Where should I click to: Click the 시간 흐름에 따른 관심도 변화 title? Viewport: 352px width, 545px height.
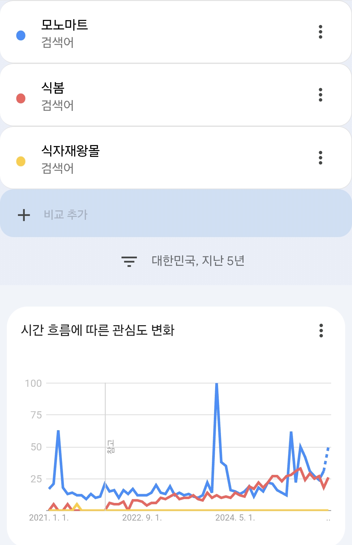(x=98, y=330)
